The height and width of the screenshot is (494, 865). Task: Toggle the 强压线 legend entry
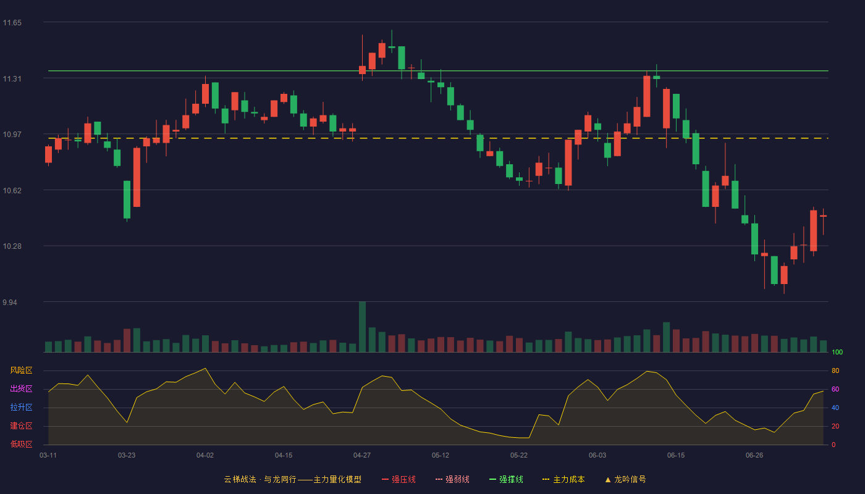coord(399,479)
